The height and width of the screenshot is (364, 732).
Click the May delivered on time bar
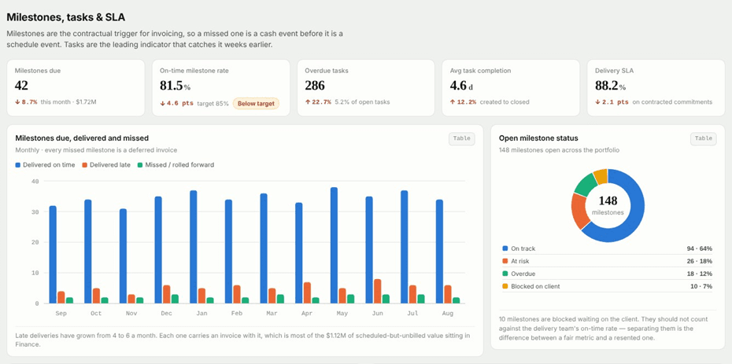pyautogui.click(x=334, y=245)
